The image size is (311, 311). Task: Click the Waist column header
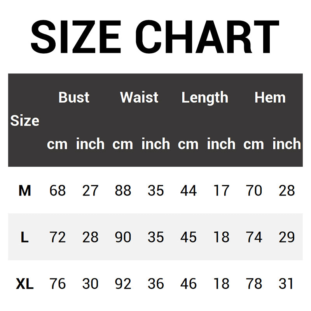point(139,97)
